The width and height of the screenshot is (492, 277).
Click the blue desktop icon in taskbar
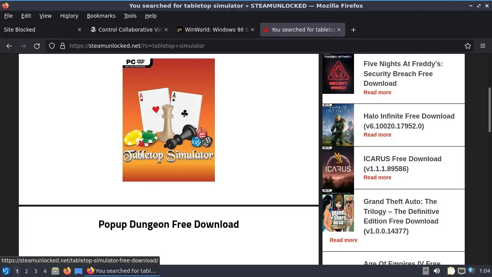click(78, 271)
